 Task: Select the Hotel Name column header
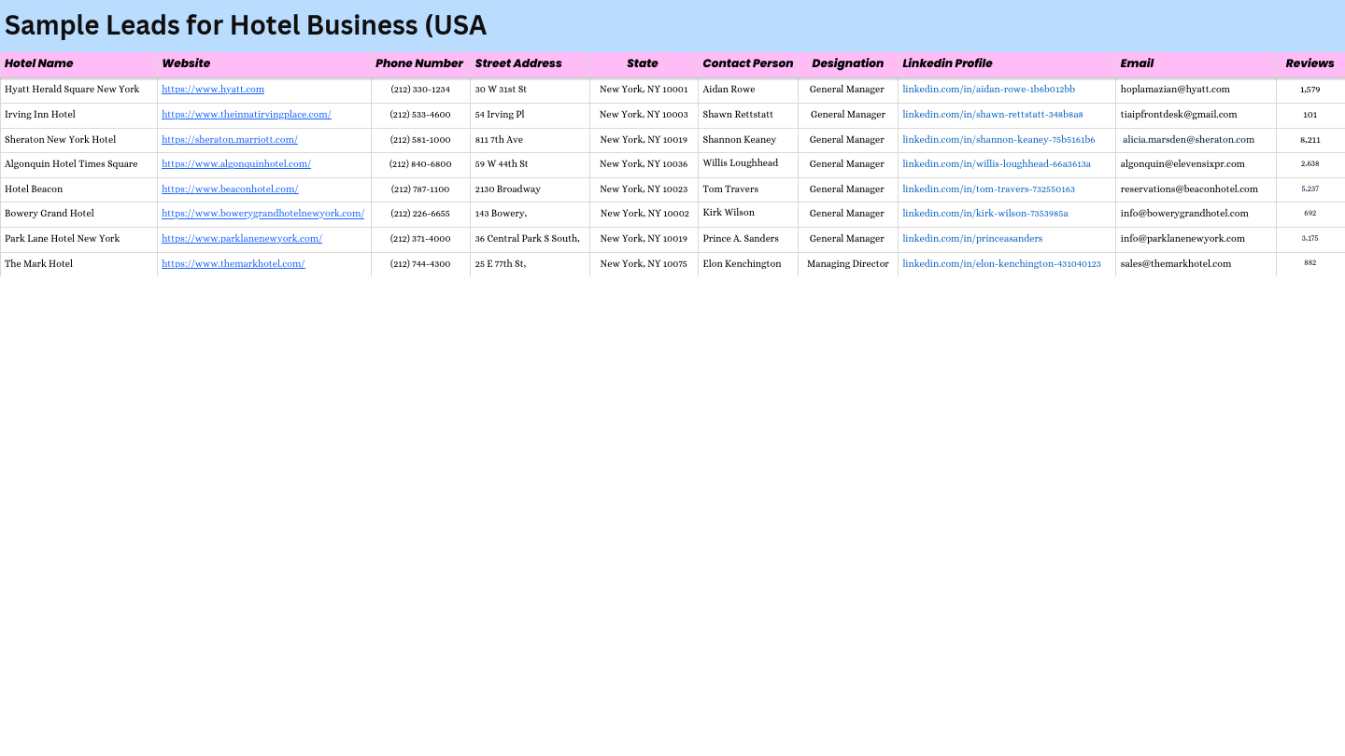[38, 63]
